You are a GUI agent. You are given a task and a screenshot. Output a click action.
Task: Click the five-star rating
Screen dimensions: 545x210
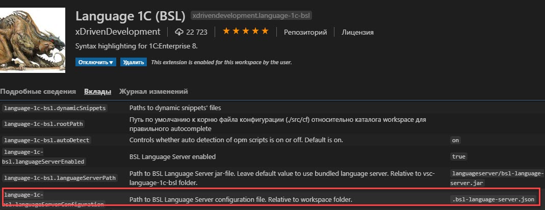point(246,32)
